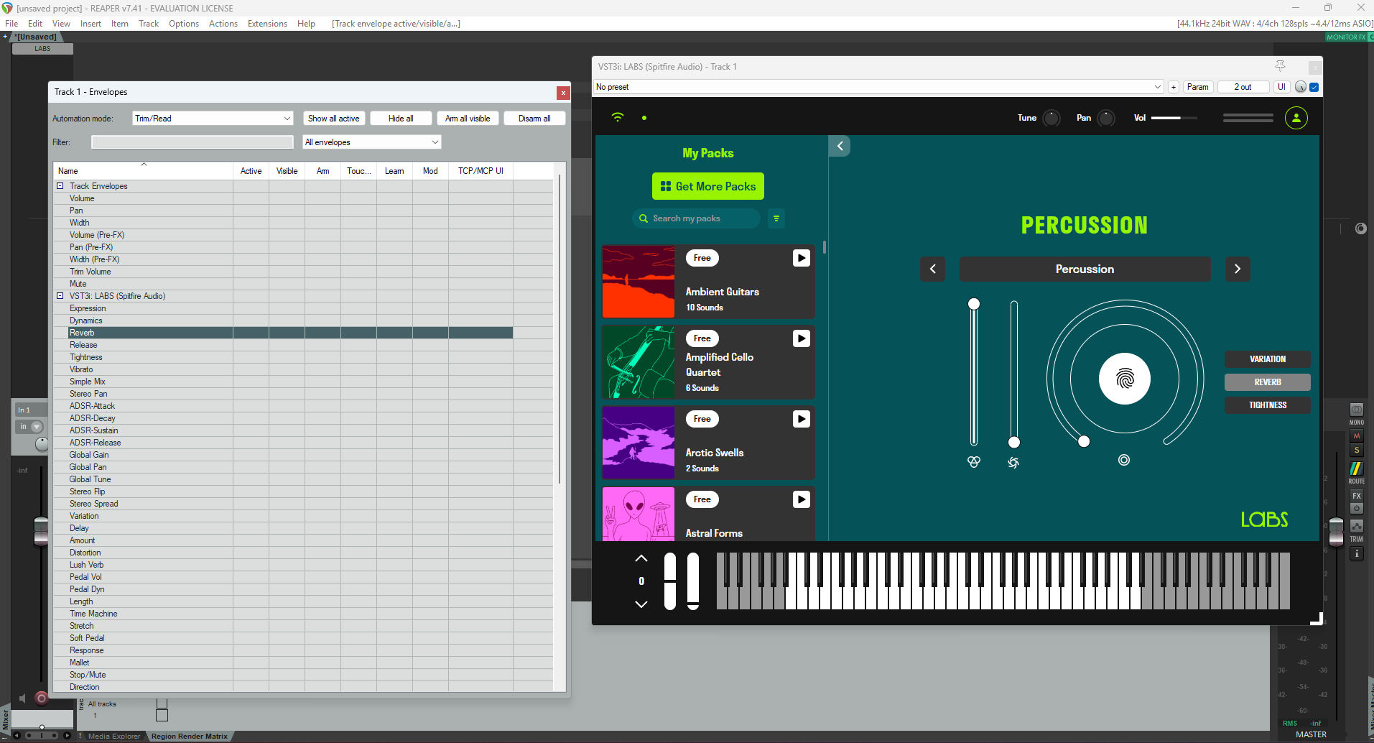Click Search my packs field

(x=696, y=218)
